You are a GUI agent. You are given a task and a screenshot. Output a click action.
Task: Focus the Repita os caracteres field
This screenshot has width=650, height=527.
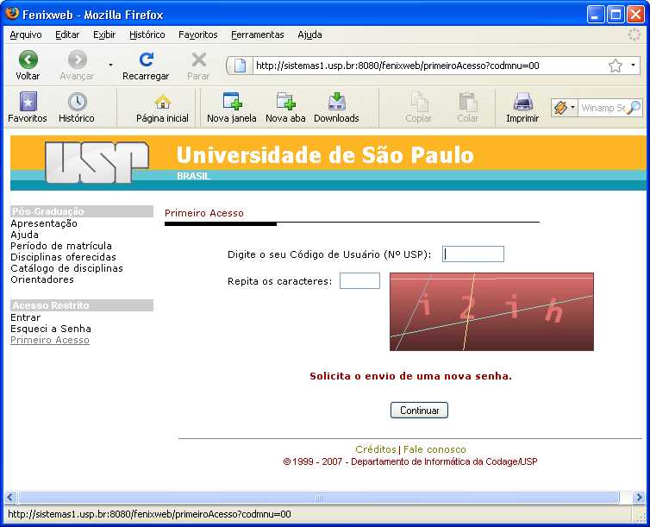coord(359,280)
